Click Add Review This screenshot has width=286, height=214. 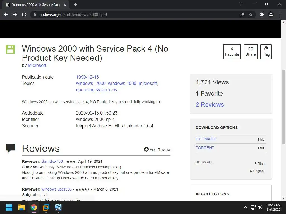pos(157,150)
